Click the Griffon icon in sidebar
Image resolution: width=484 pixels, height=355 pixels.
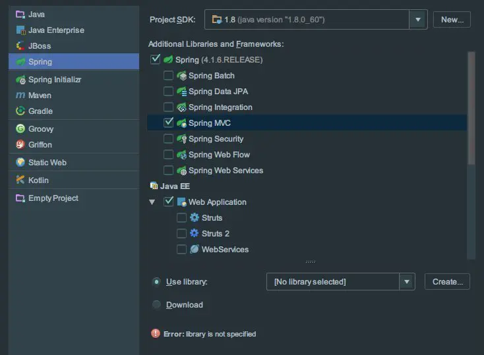[20, 145]
